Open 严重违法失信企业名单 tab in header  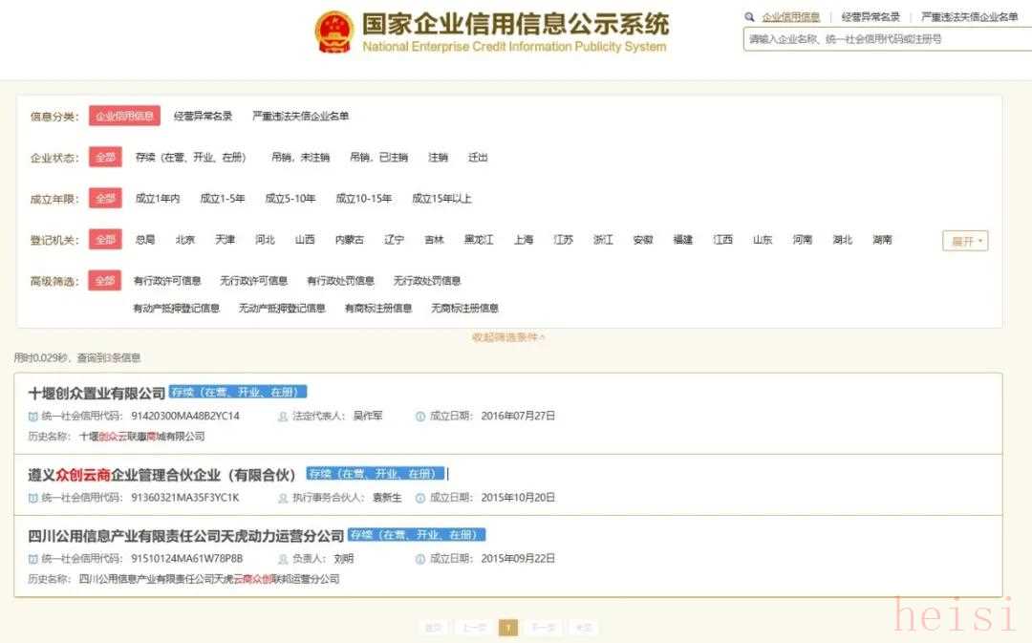pyautogui.click(x=969, y=17)
